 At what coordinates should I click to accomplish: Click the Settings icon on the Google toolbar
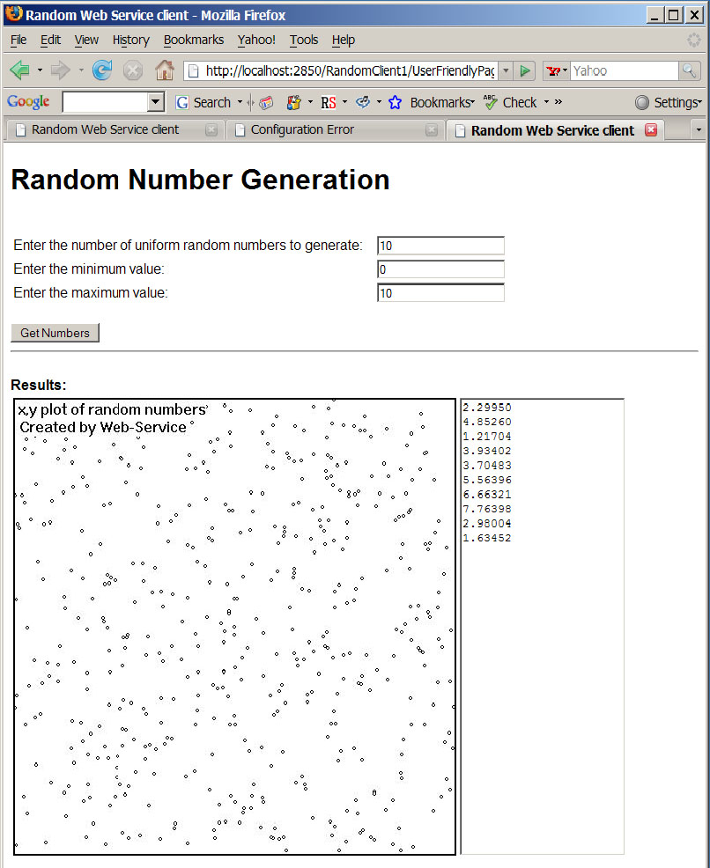642,102
